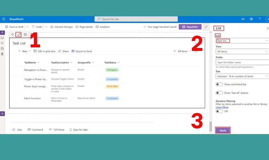Open Page details
Screen dimensions: 269x160
(x=84, y=27)
